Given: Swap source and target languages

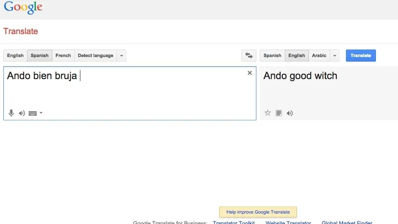Looking at the screenshot, I should tap(249, 55).
